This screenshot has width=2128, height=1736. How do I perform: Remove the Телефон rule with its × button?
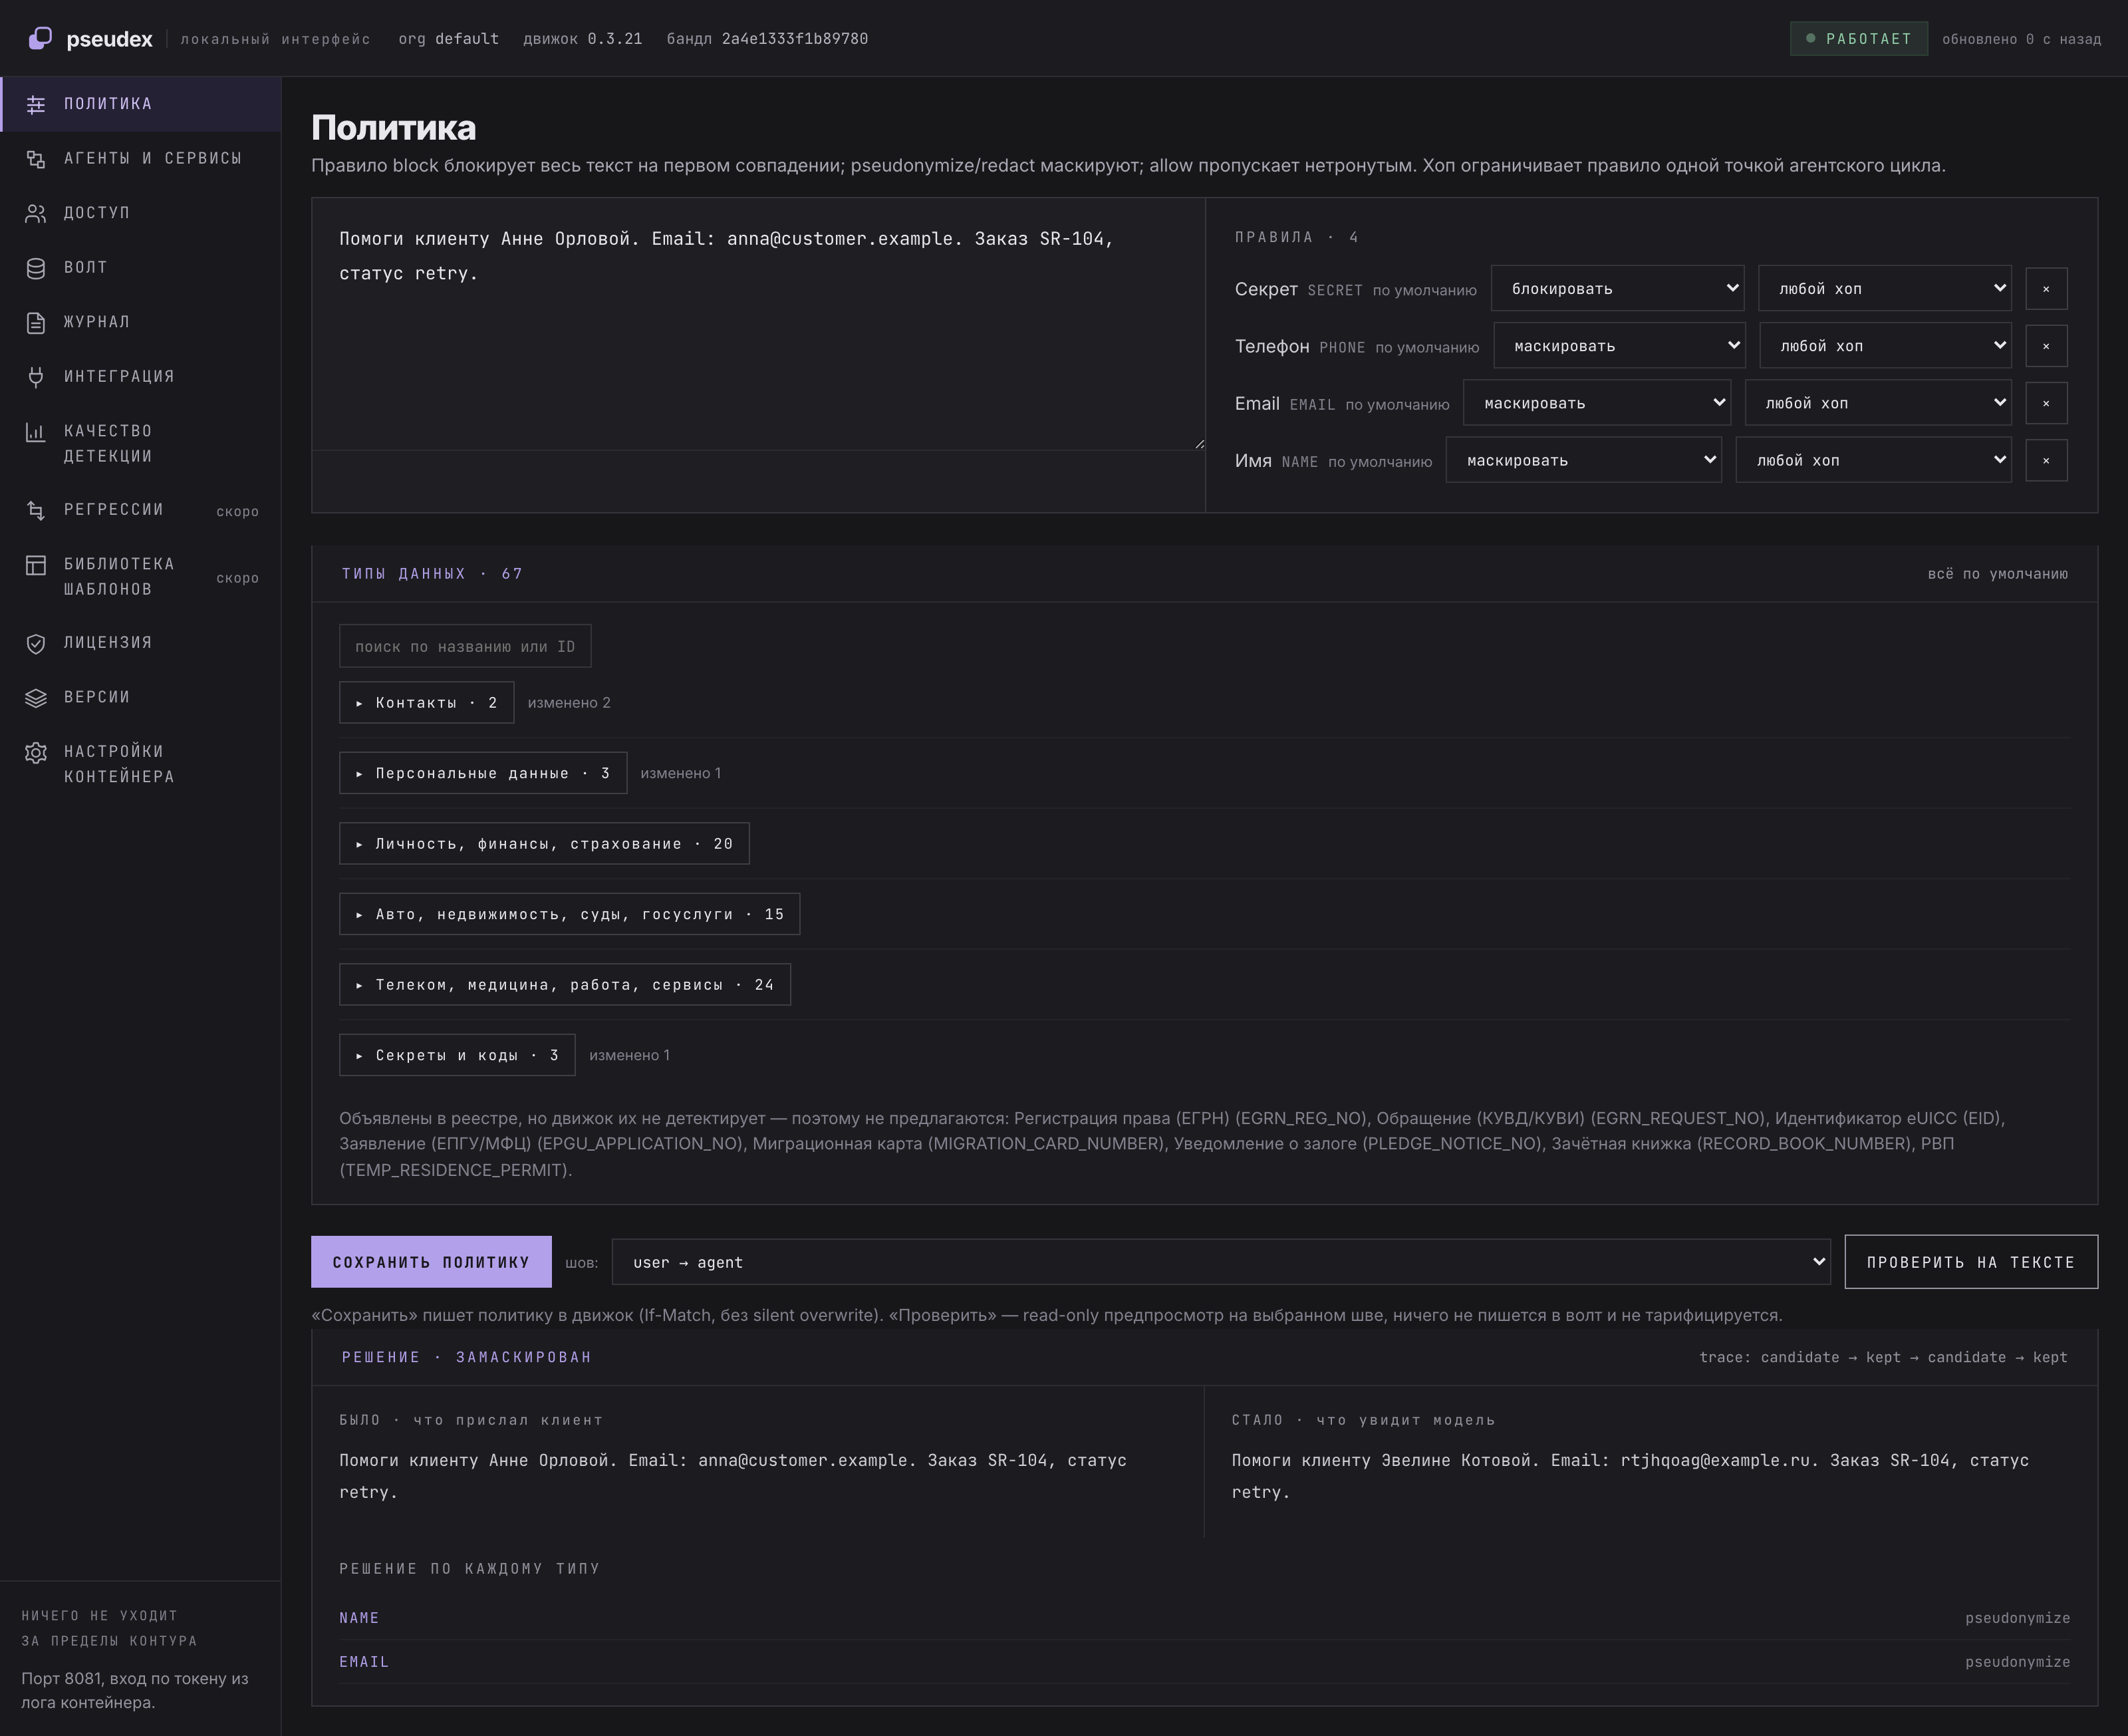[x=2046, y=346]
